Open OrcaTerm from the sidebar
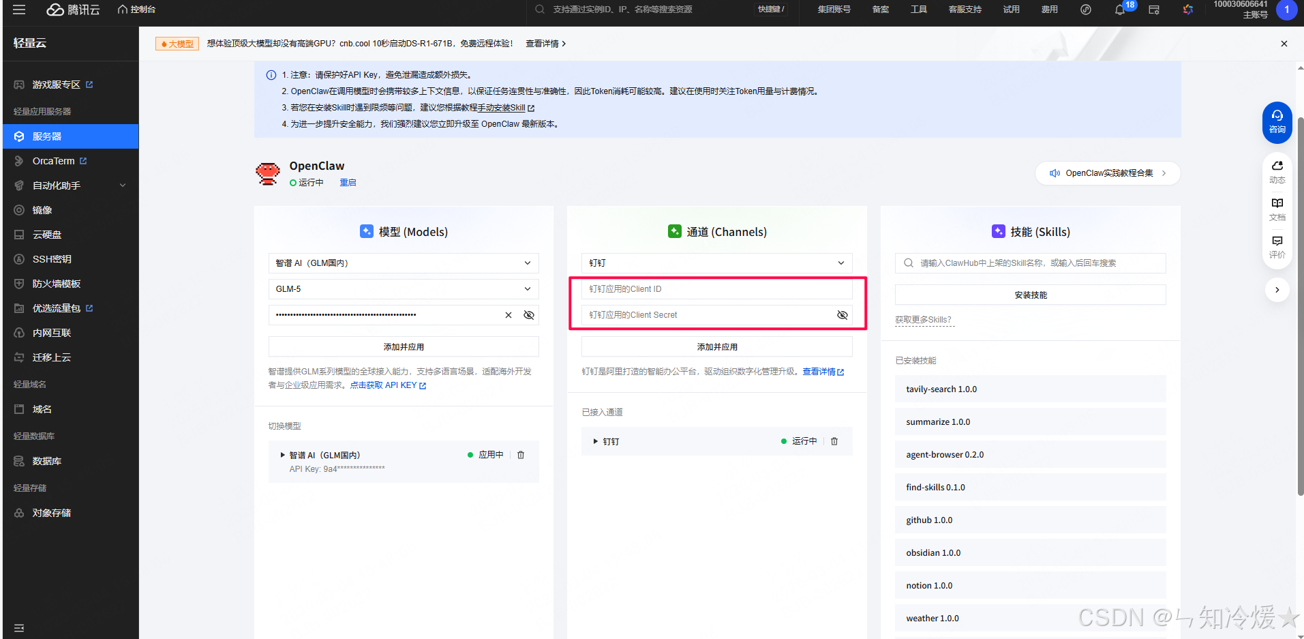 pyautogui.click(x=54, y=161)
